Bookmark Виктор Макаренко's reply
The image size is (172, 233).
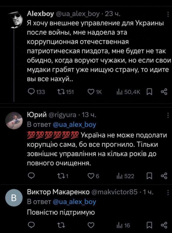(x=149, y=224)
